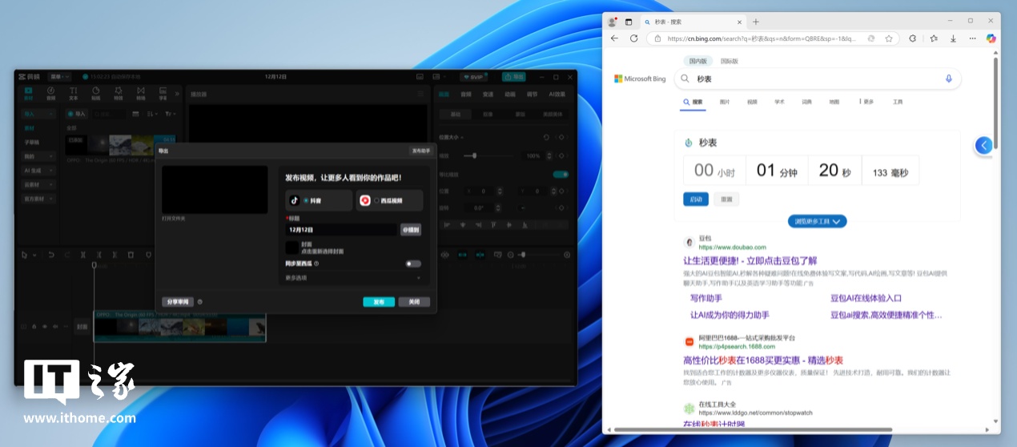
Task: Select the 西瓜视频 radio button
Action: coord(376,200)
